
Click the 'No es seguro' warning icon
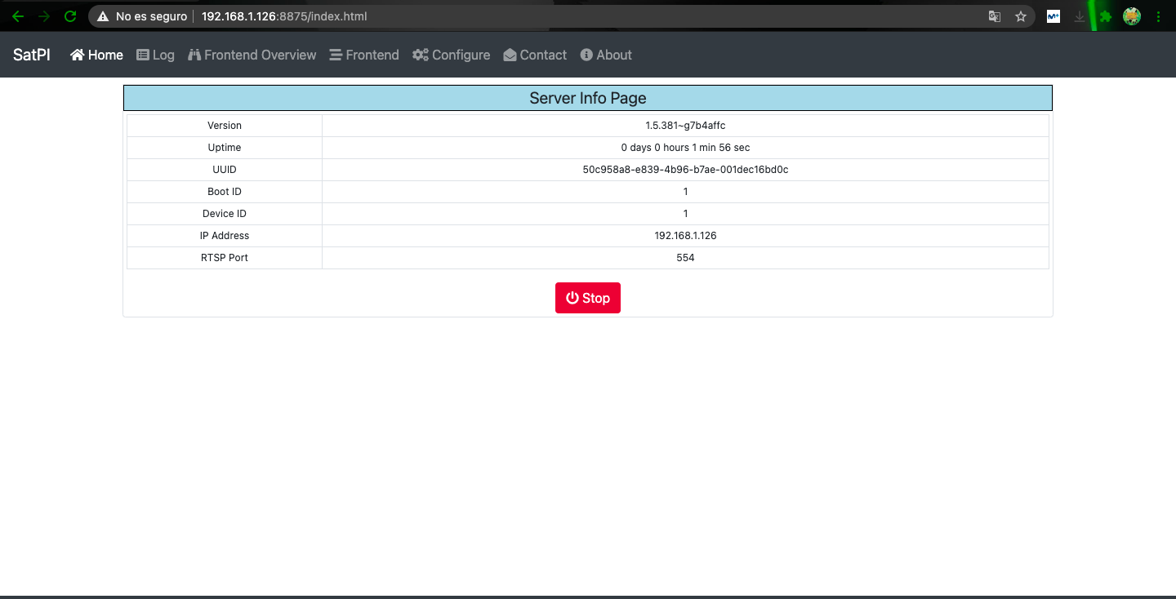pos(103,16)
